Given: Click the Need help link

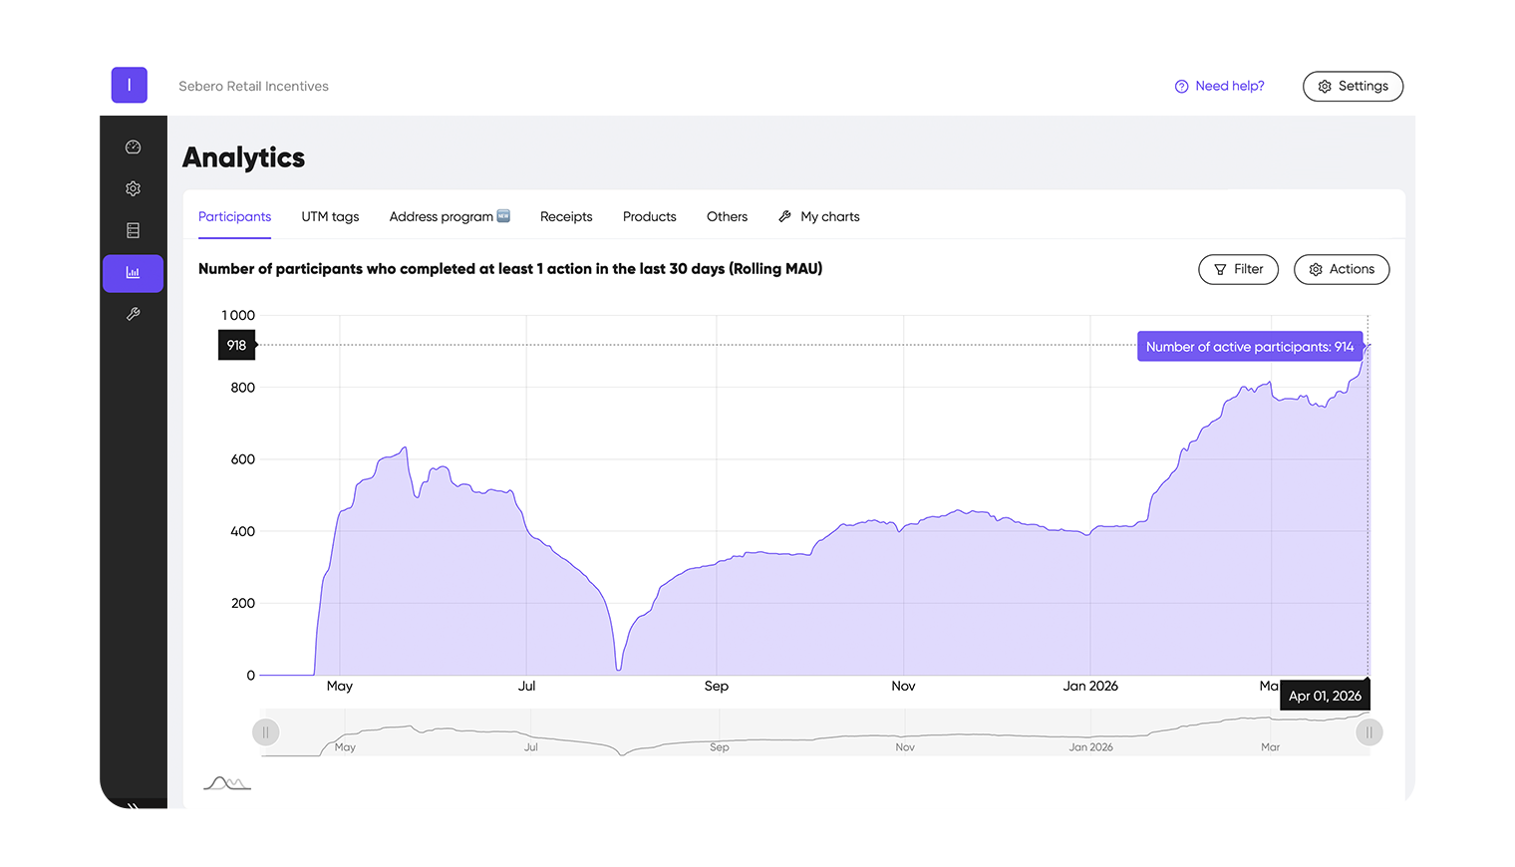Looking at the screenshot, I should click(1229, 86).
